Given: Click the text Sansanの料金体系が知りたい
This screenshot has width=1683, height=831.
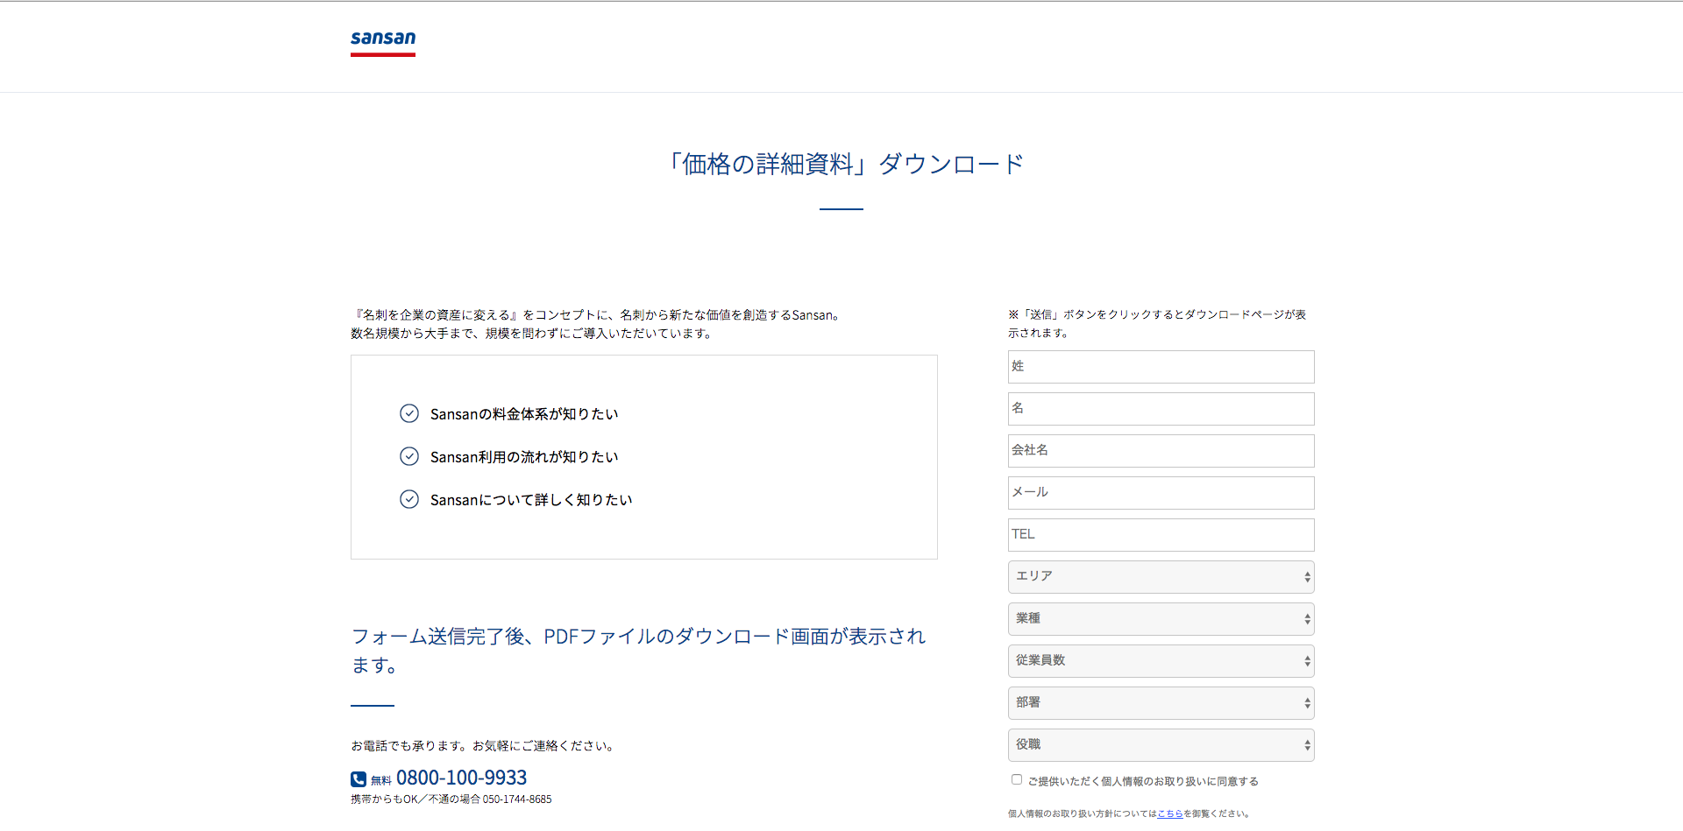Looking at the screenshot, I should coord(524,413).
